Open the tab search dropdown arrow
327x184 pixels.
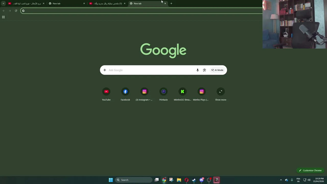[3, 3]
